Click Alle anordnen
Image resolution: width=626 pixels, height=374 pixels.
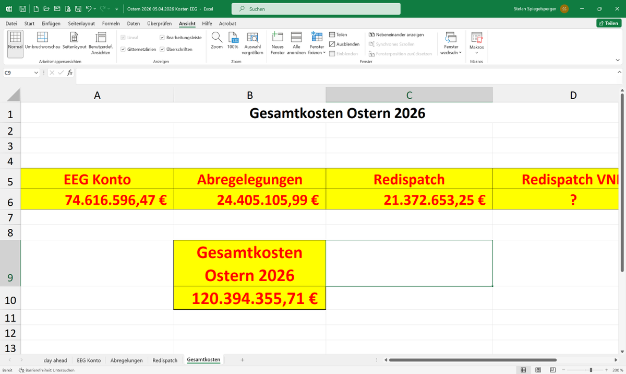click(x=296, y=43)
